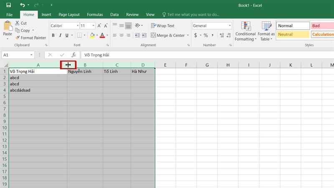
Task: Open the Formulas tab
Action: pyautogui.click(x=95, y=15)
